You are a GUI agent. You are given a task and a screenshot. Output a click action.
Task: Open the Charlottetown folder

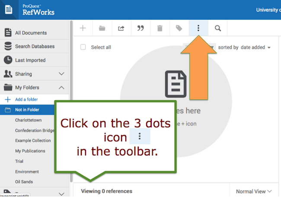pyautogui.click(x=28, y=120)
